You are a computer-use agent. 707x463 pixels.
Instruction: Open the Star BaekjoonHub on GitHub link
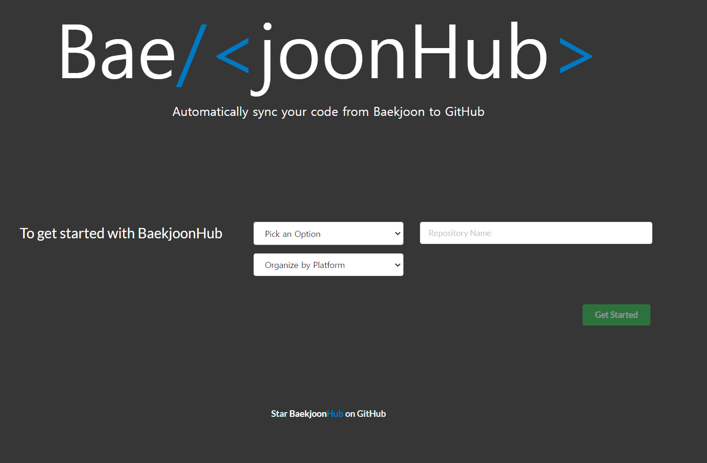click(x=329, y=414)
